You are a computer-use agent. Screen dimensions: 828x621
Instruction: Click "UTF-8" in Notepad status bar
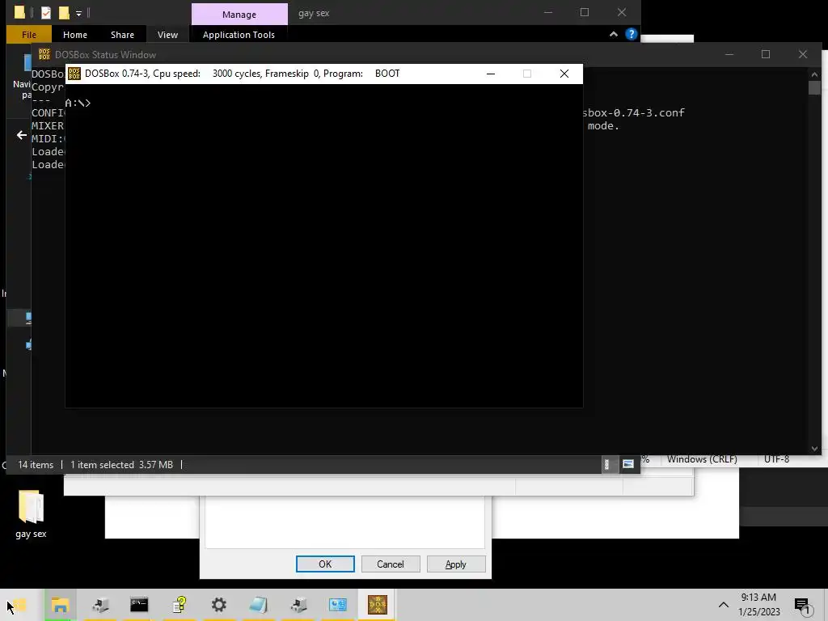[776, 459]
